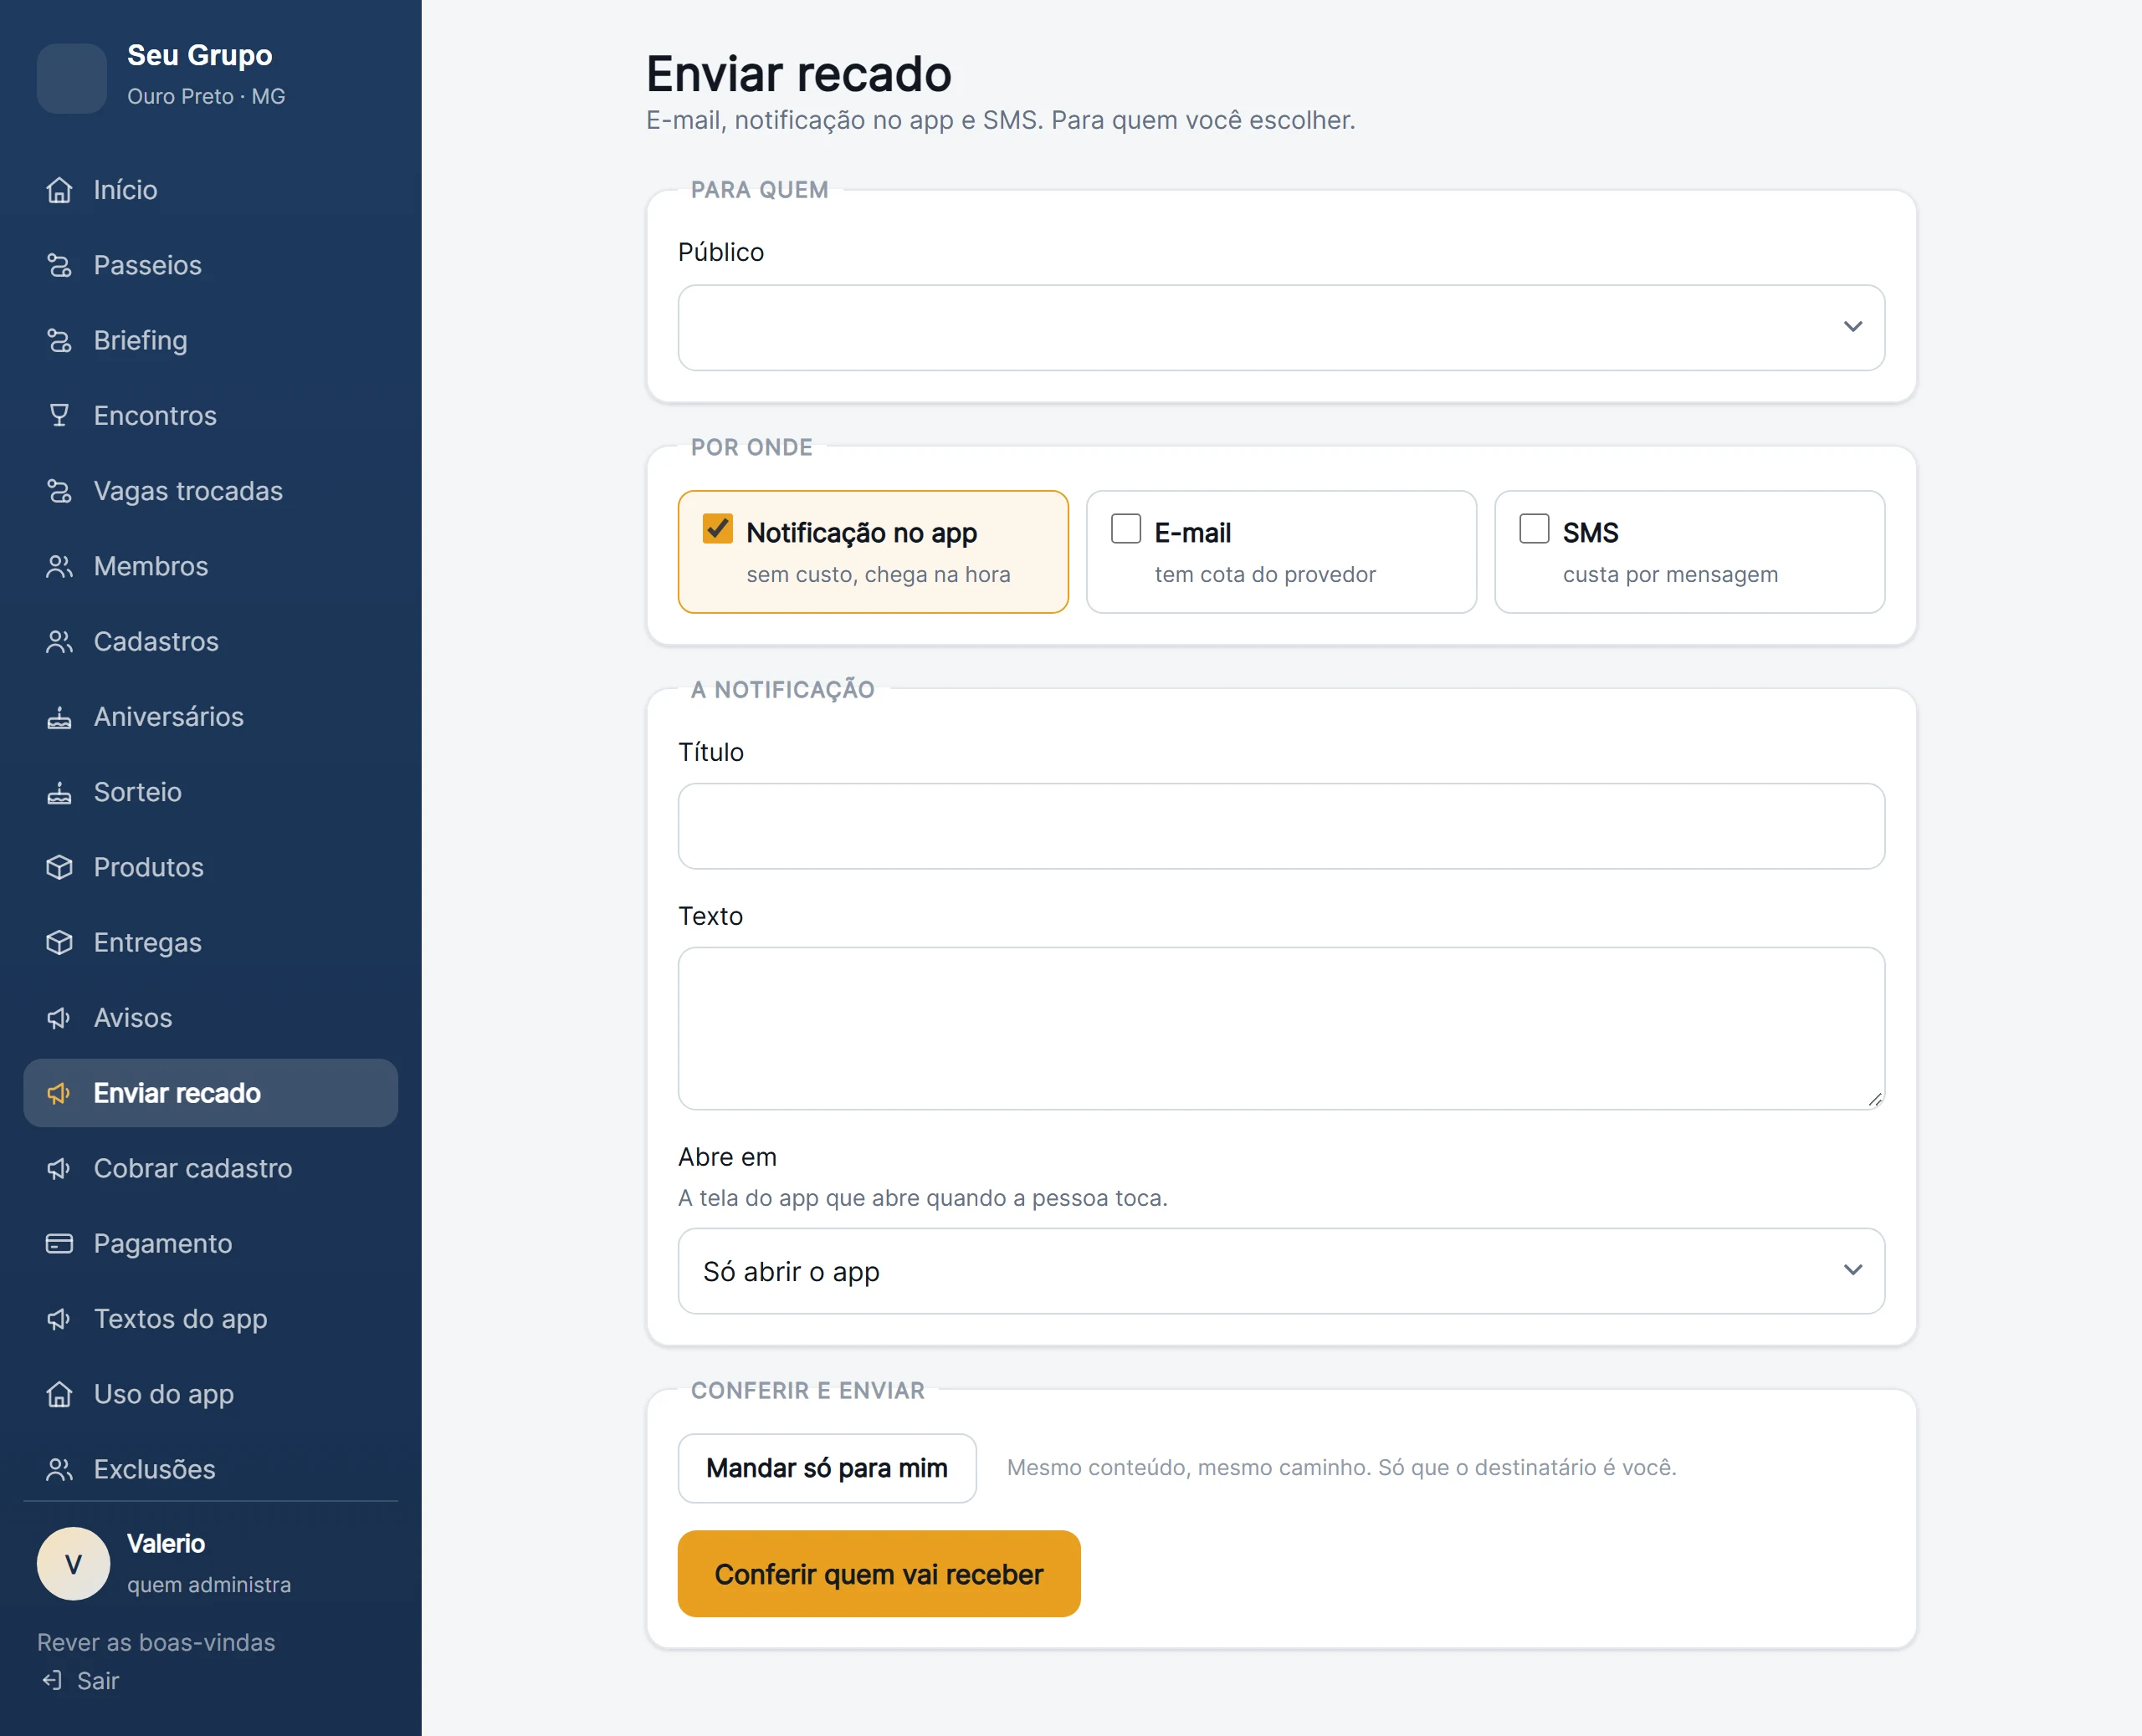Click the Cobrar cadastro megaphone icon
Screen dimensions: 2142x1736
(59, 1168)
